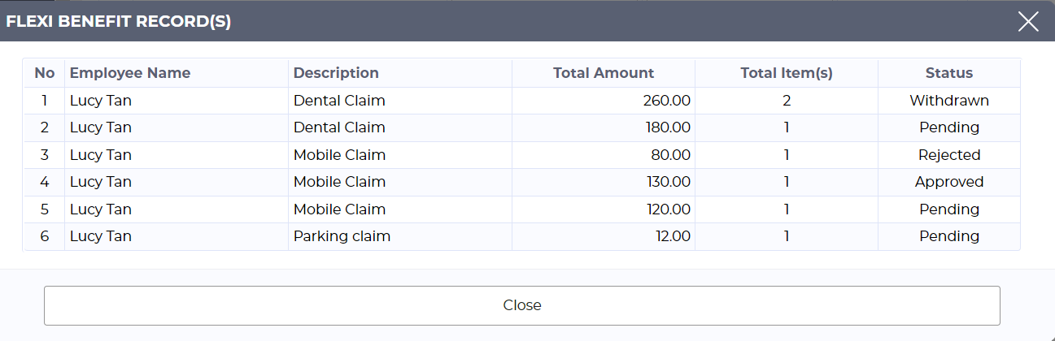The width and height of the screenshot is (1055, 341).
Task: Click the Total Amount column header
Action: [x=603, y=73]
